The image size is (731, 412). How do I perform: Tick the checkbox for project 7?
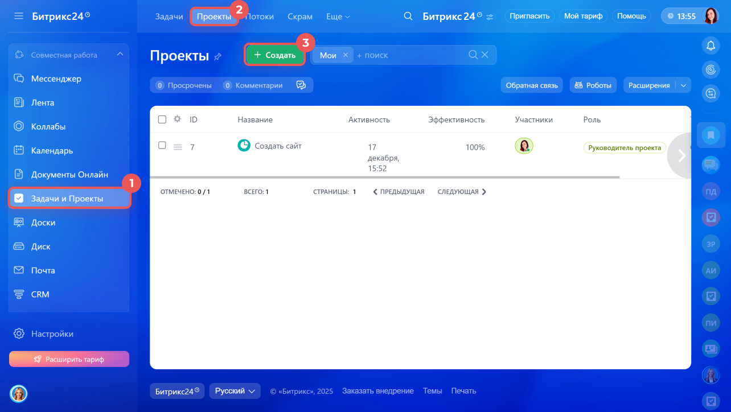[x=162, y=146]
